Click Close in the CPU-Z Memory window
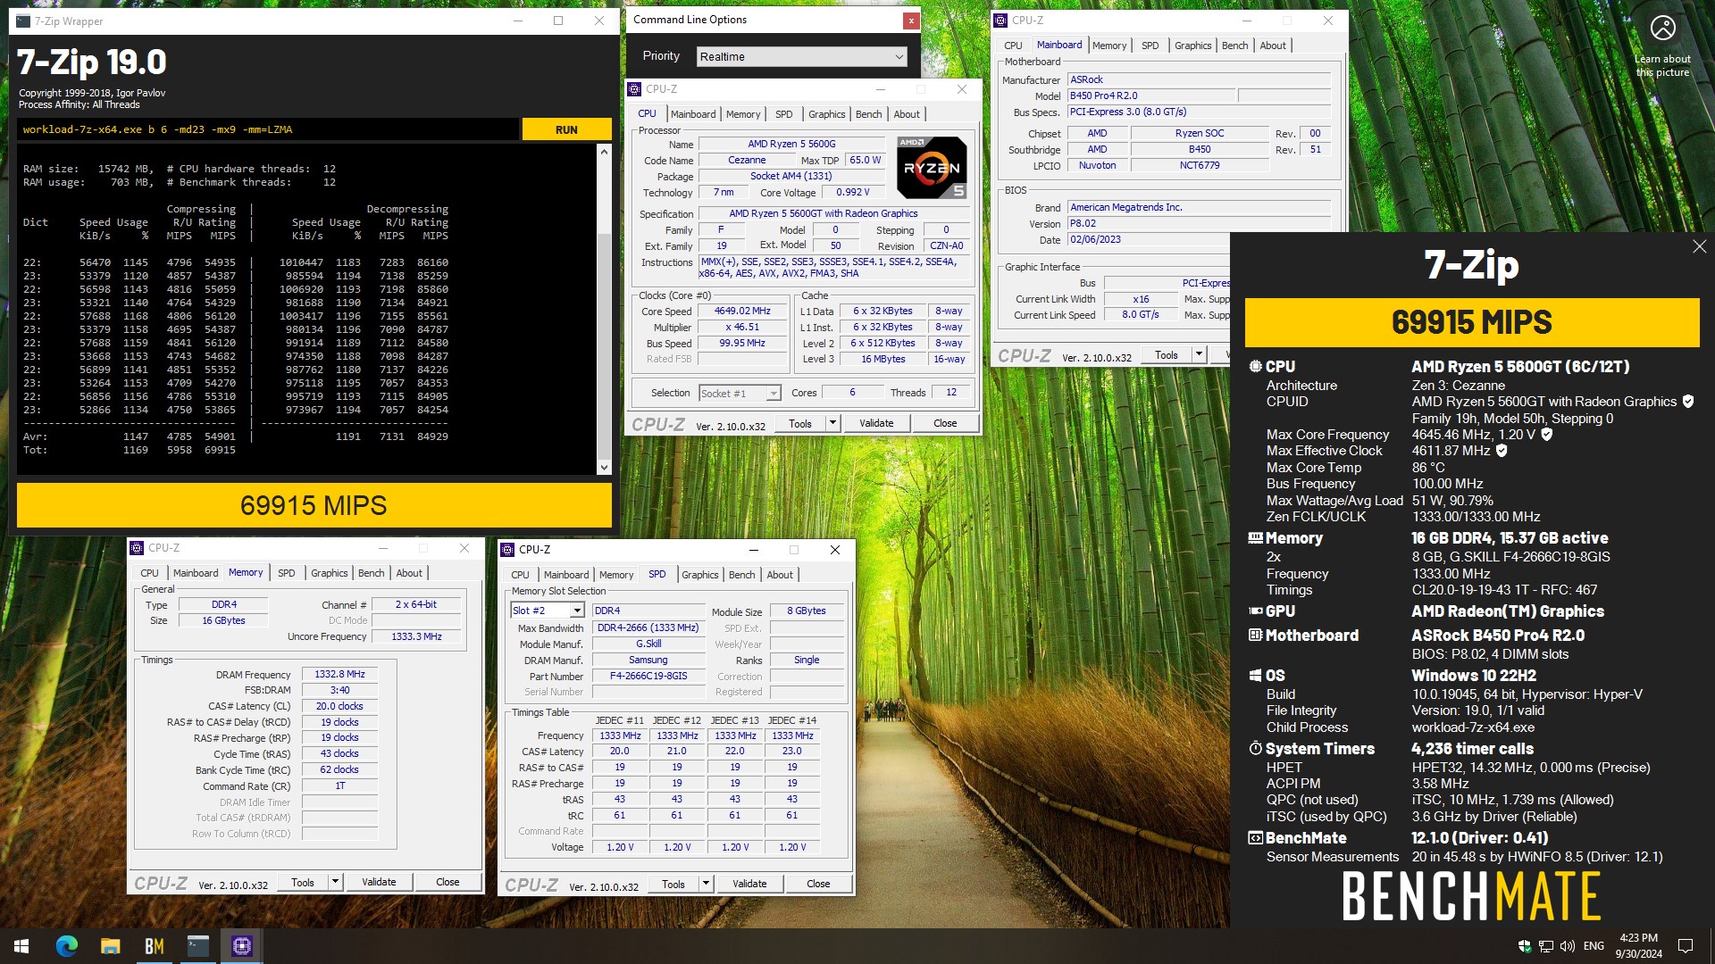 pos(448,882)
